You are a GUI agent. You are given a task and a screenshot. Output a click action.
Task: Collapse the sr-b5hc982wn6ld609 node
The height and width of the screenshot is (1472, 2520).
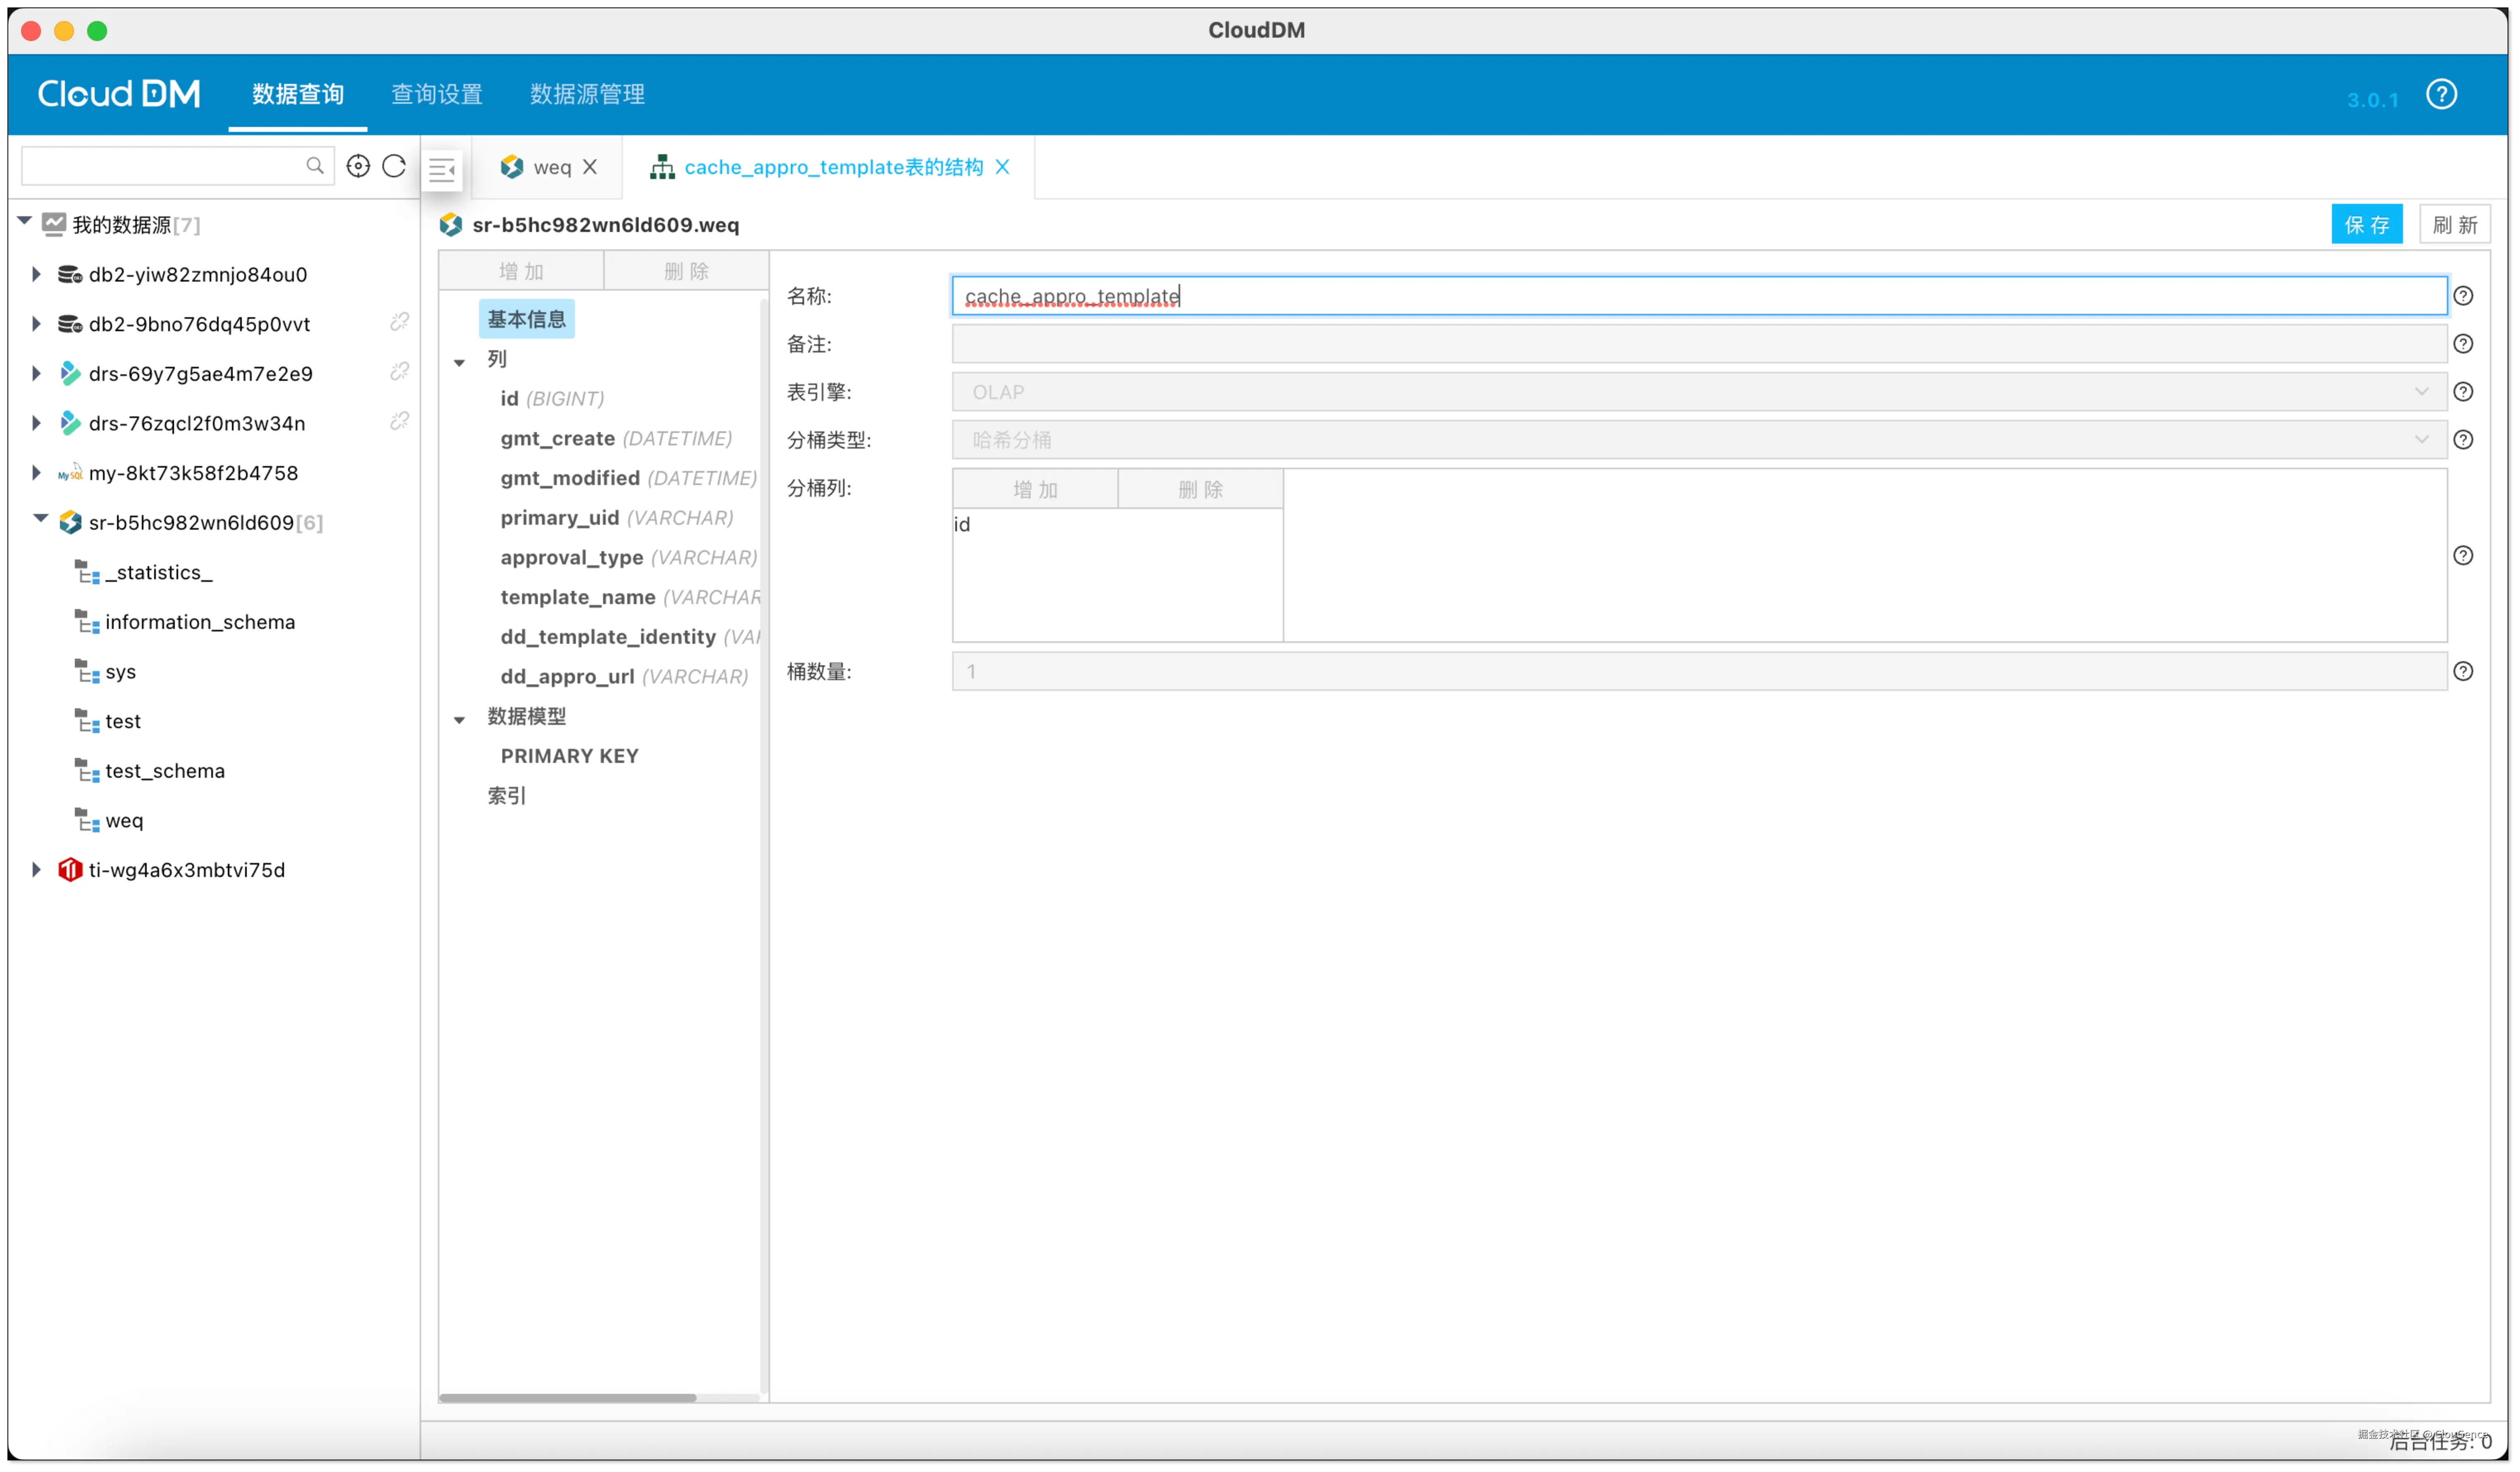tap(40, 519)
